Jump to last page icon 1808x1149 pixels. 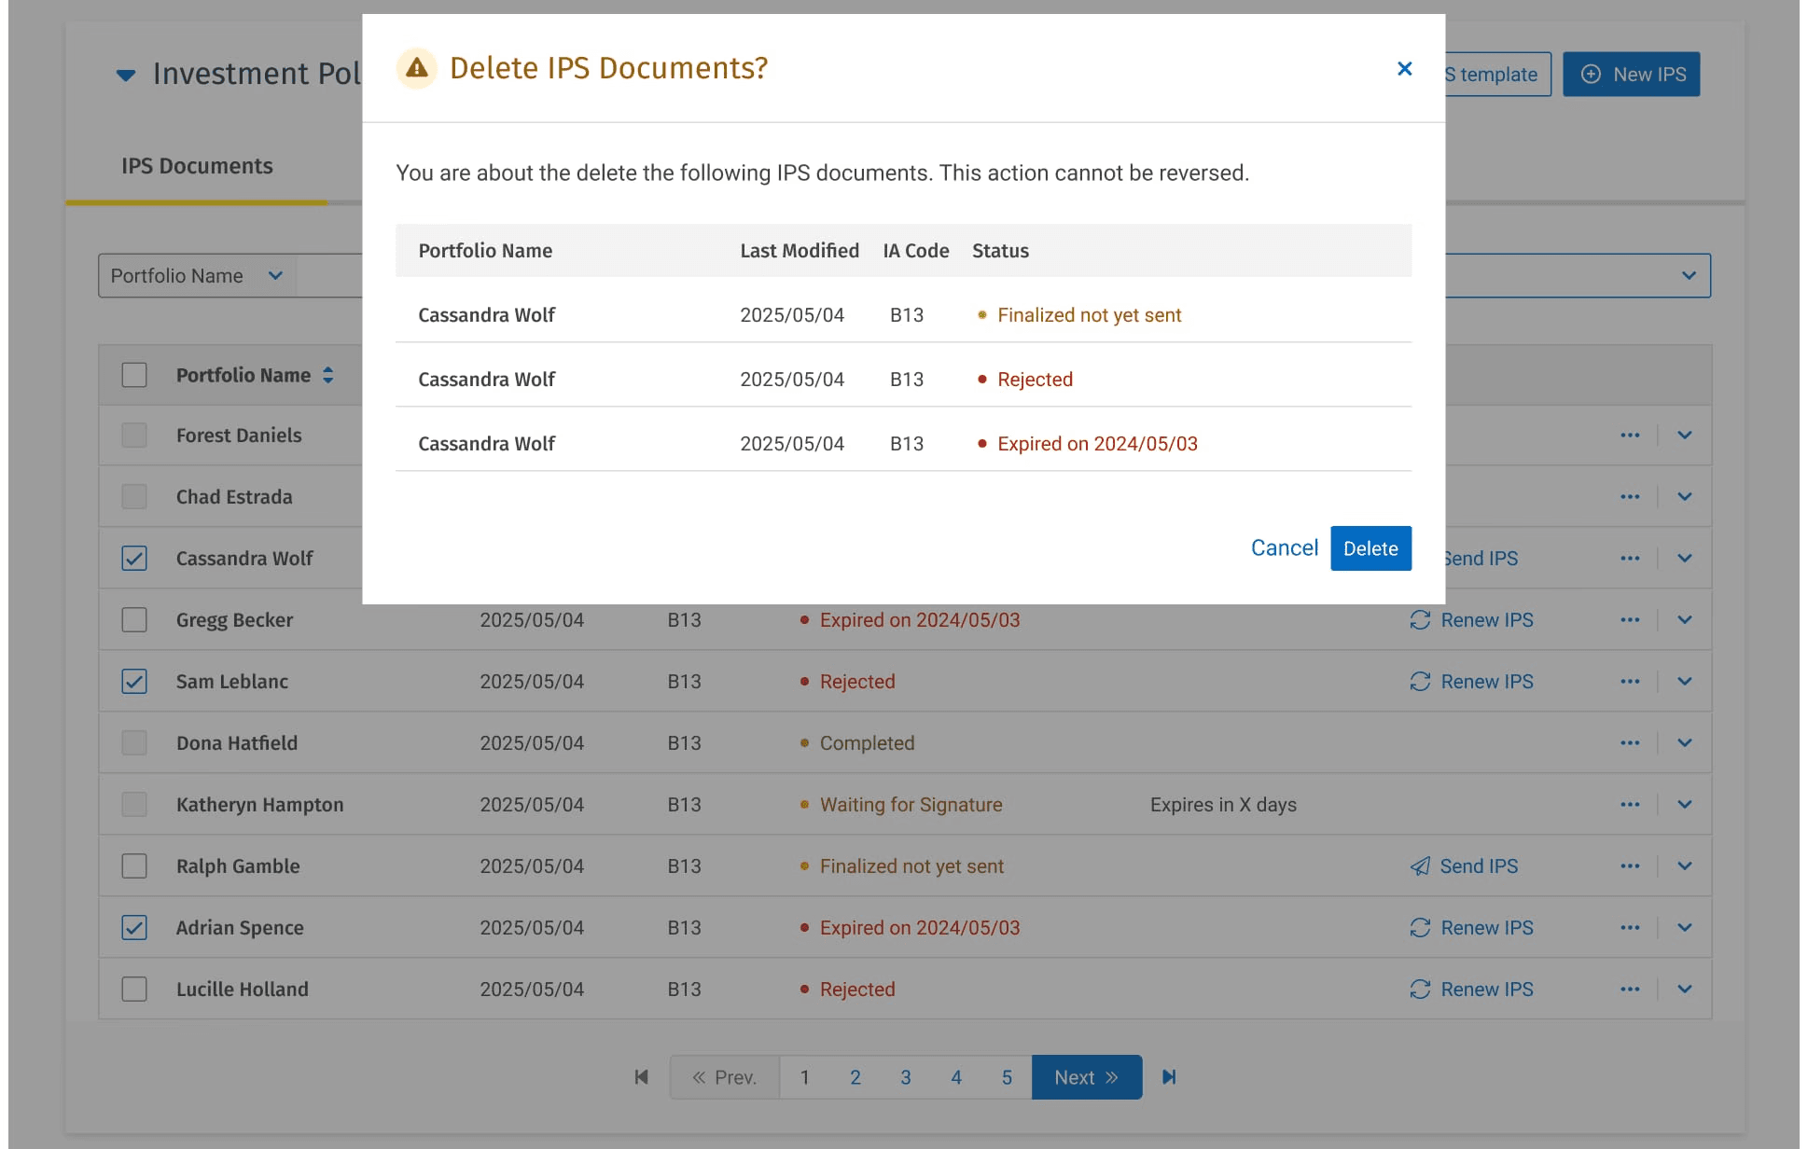click(x=1169, y=1077)
